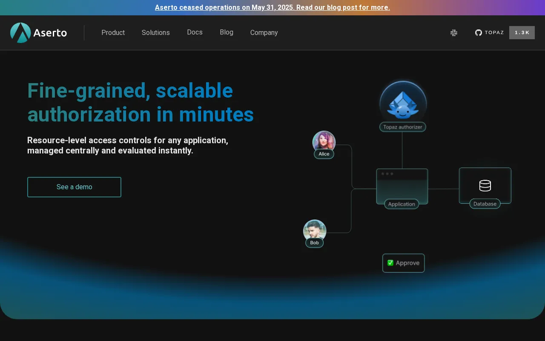Click Alice's avatar
The width and height of the screenshot is (545, 341).
click(324, 142)
